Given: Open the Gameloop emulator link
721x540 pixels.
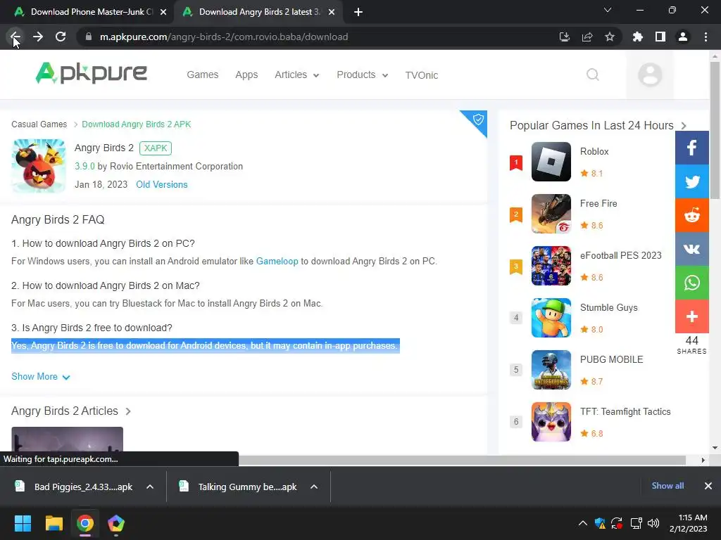Looking at the screenshot, I should click(277, 262).
